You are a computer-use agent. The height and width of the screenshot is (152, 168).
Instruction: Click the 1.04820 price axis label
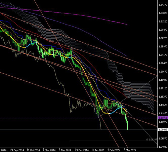(163, 147)
